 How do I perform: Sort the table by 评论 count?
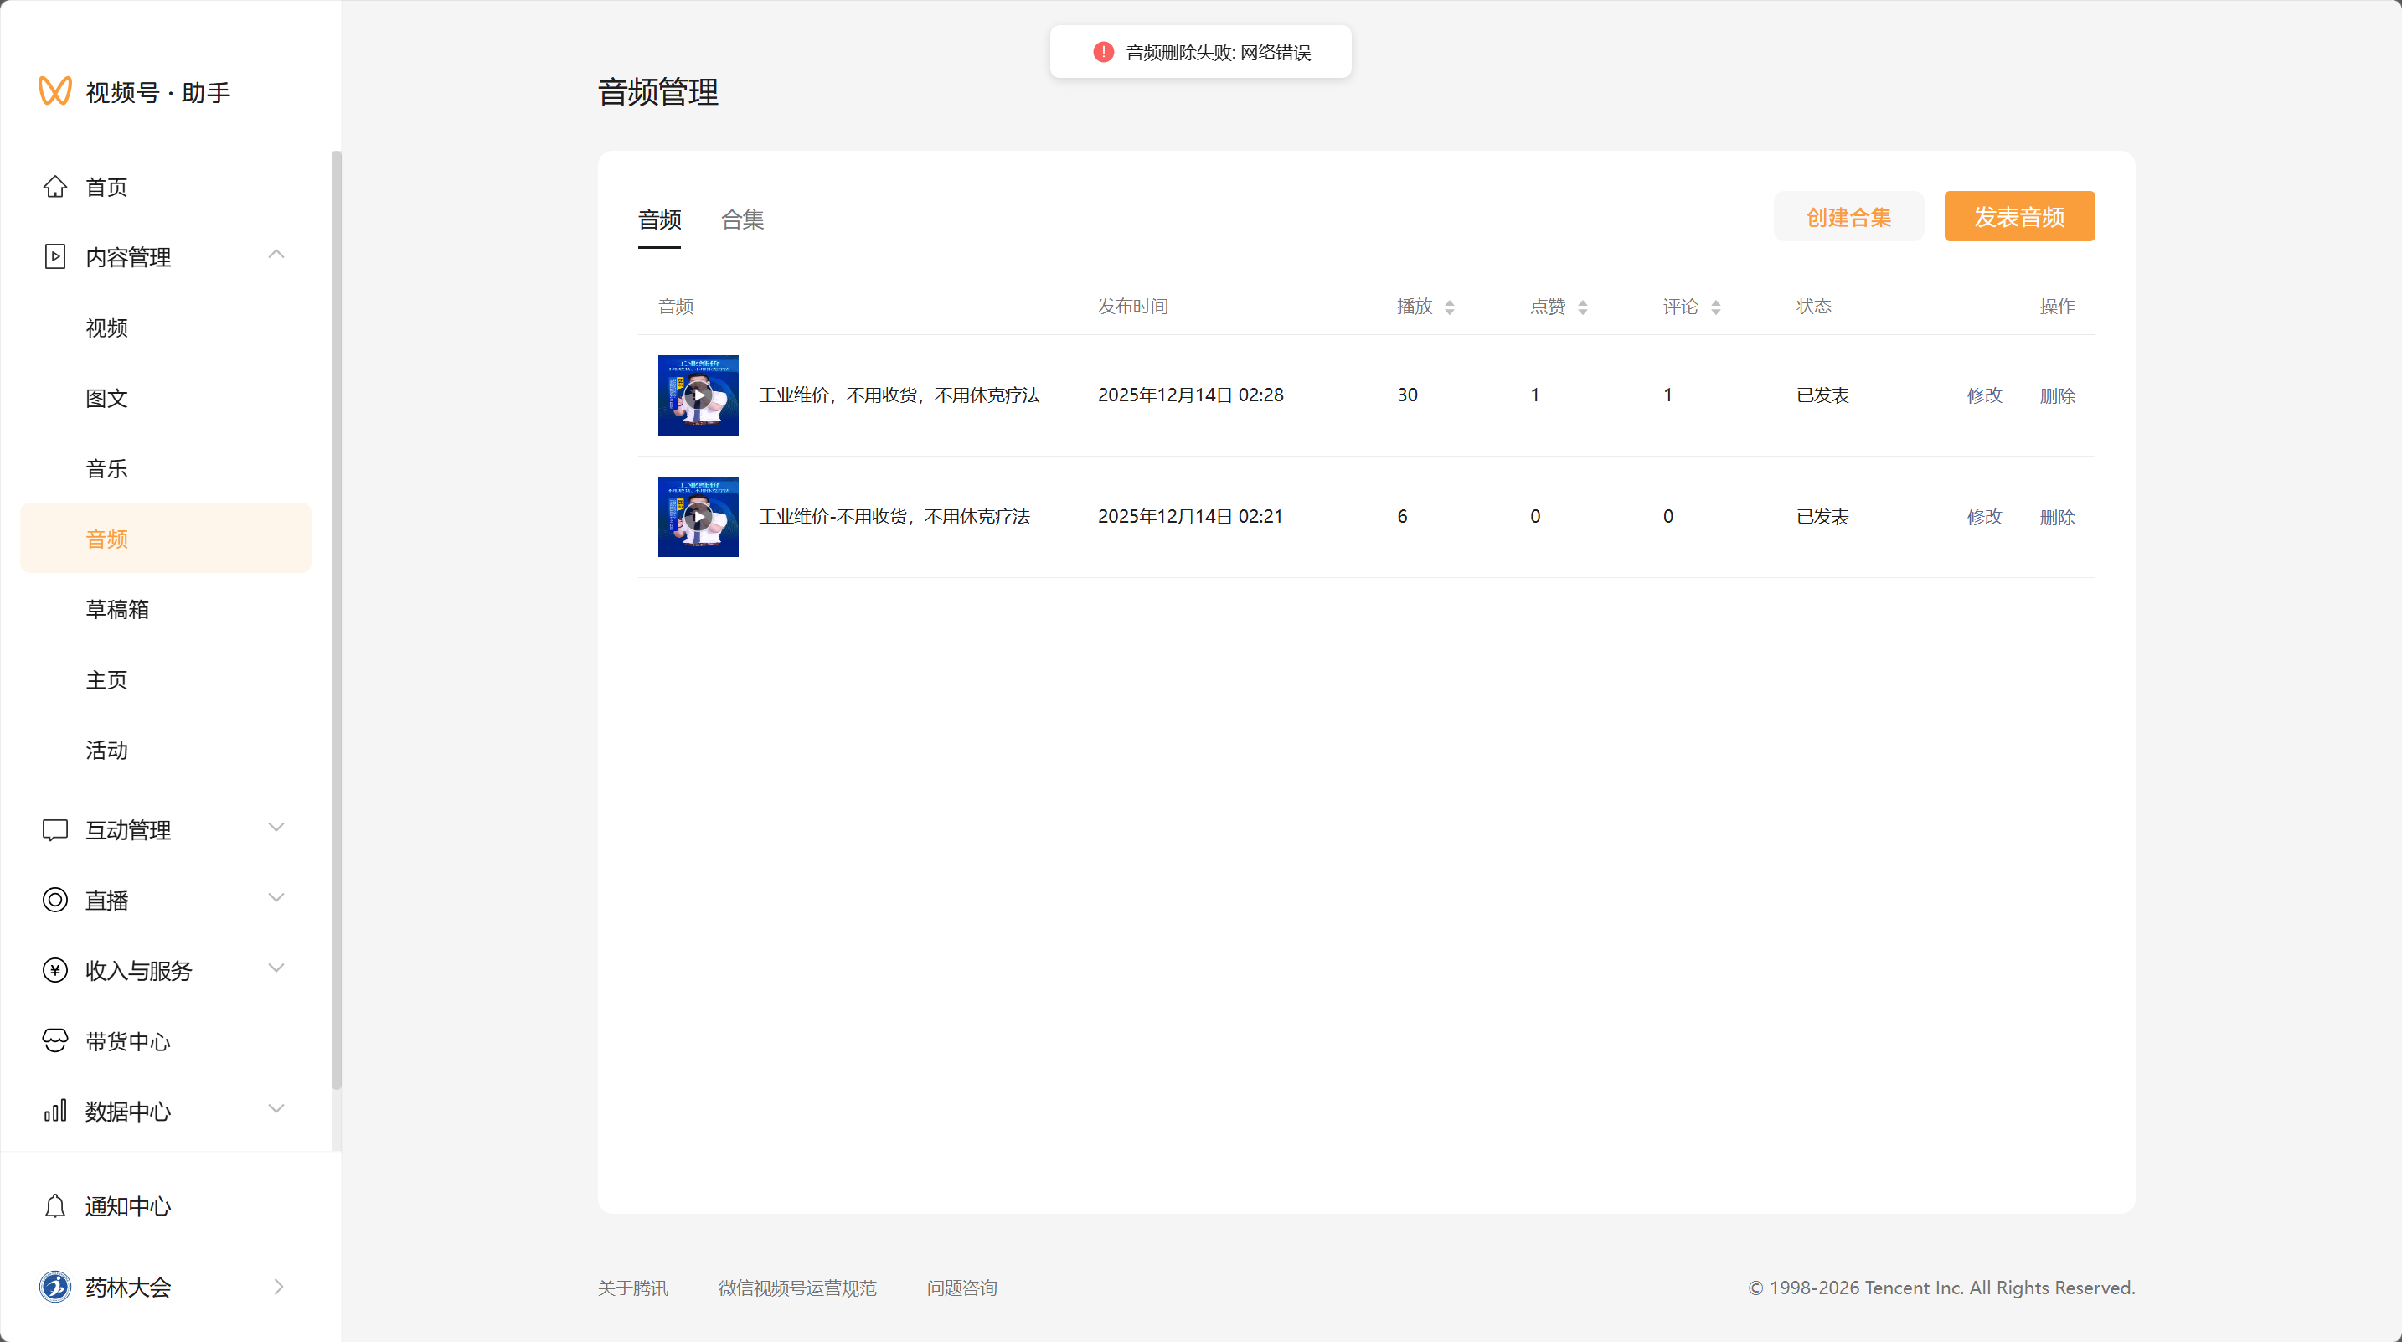[1716, 307]
